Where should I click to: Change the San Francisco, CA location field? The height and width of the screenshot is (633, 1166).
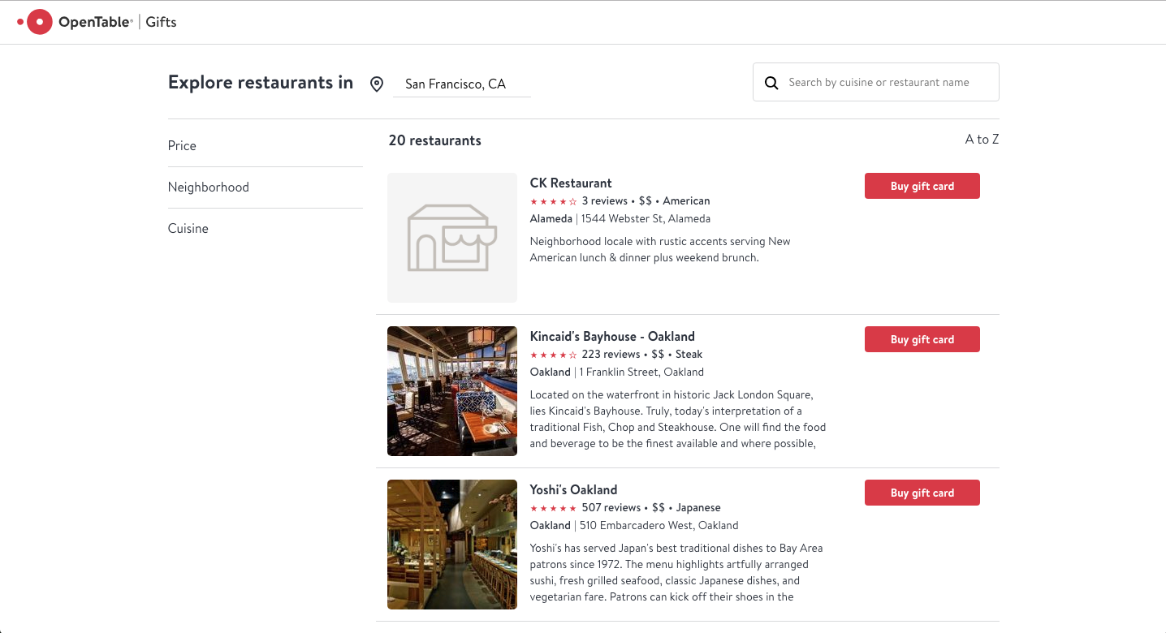click(x=461, y=84)
